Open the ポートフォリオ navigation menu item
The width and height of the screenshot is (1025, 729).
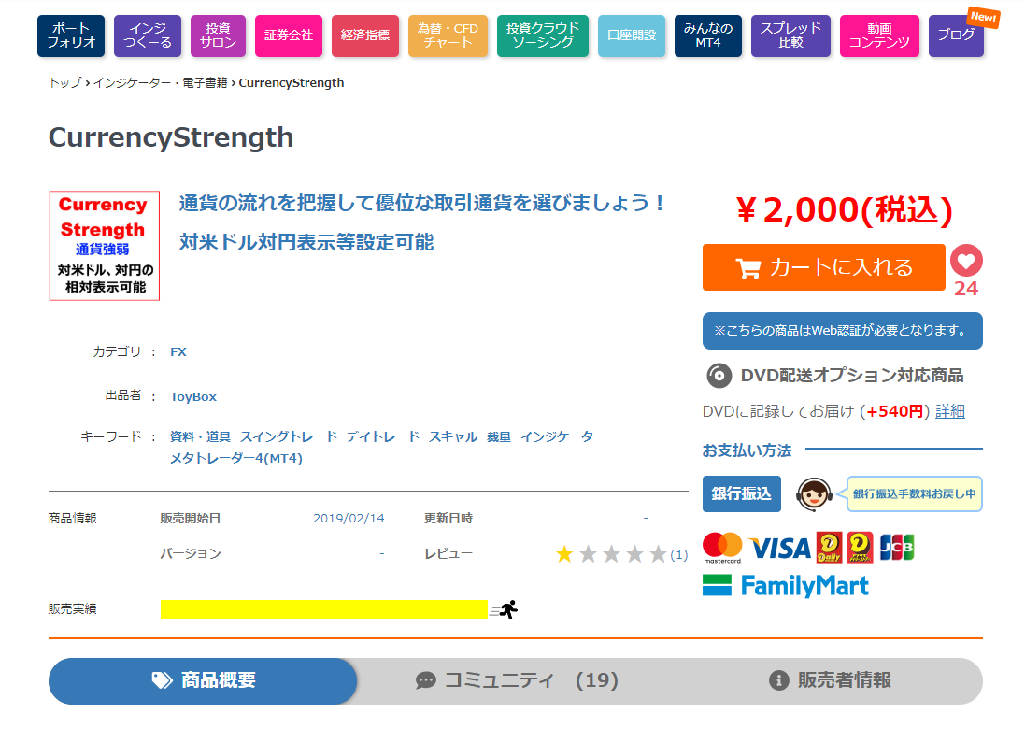[71, 36]
